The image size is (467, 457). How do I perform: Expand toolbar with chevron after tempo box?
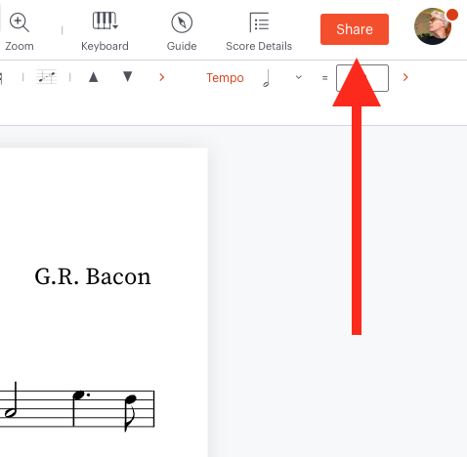point(405,77)
